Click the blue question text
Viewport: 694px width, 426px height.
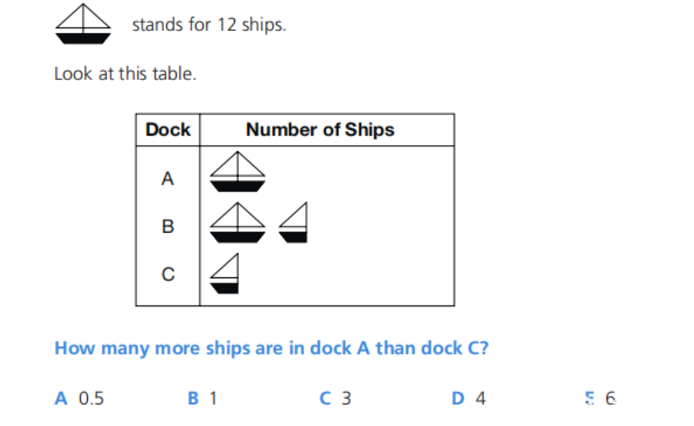point(272,348)
